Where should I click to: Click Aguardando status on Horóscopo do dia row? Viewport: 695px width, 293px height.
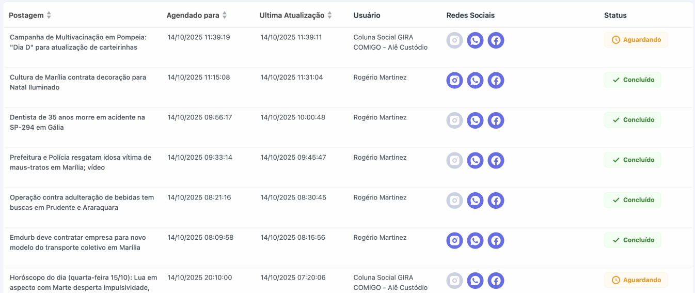636,280
